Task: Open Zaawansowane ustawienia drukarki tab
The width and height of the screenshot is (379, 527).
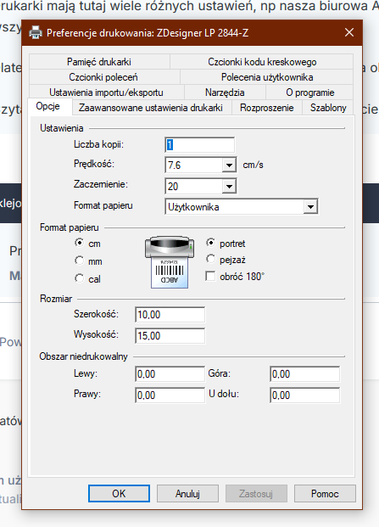Action: tap(152, 108)
